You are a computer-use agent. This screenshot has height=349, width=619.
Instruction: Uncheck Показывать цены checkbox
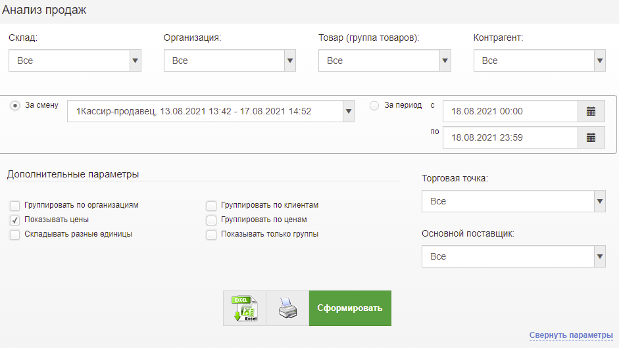[x=15, y=220]
